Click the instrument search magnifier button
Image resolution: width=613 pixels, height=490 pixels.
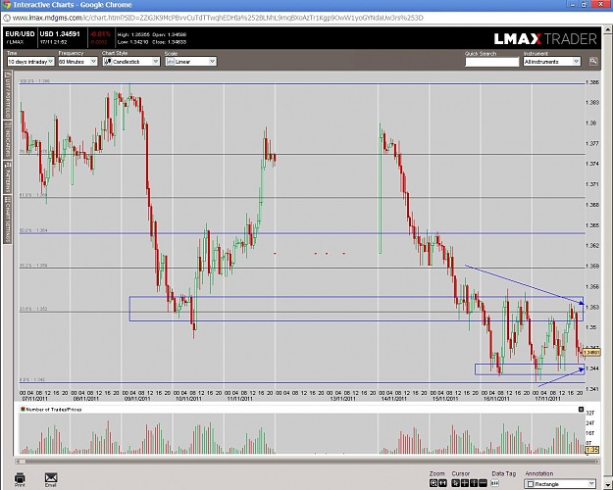click(x=593, y=62)
